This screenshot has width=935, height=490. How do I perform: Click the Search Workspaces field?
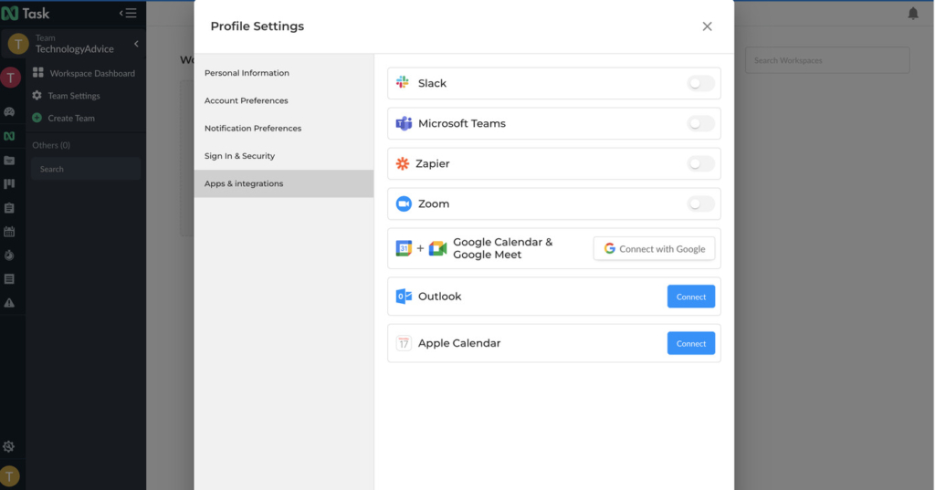pos(826,60)
